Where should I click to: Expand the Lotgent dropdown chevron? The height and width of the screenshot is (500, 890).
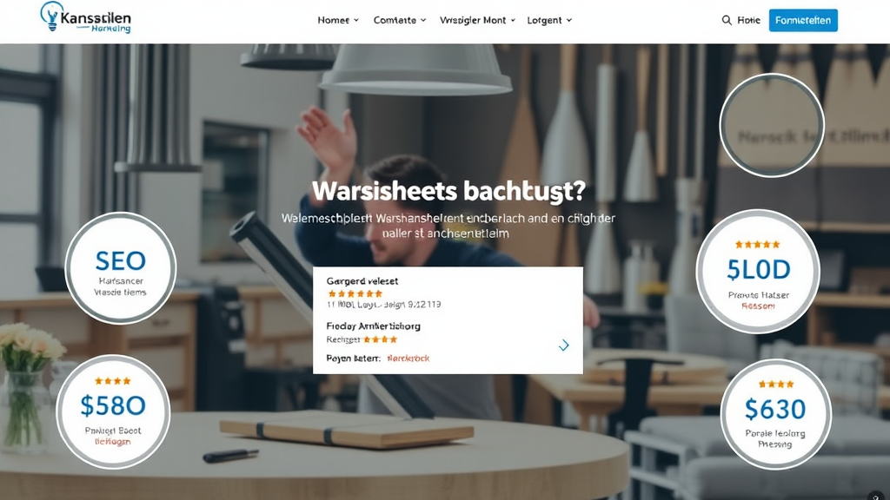[x=569, y=21]
